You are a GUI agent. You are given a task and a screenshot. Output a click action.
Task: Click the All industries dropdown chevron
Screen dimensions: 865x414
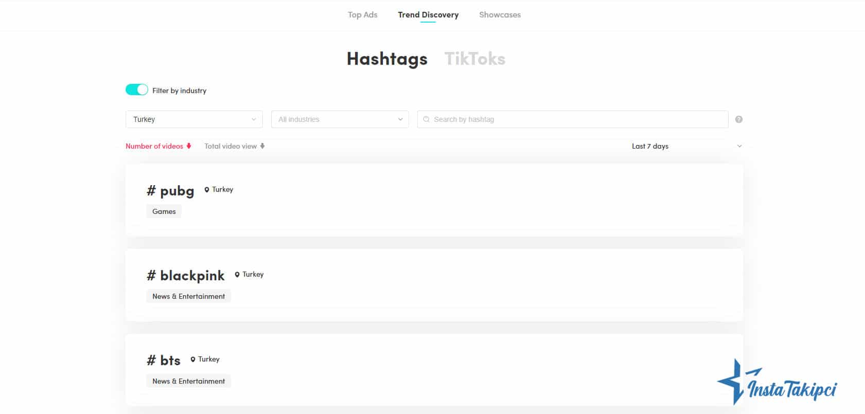(400, 119)
